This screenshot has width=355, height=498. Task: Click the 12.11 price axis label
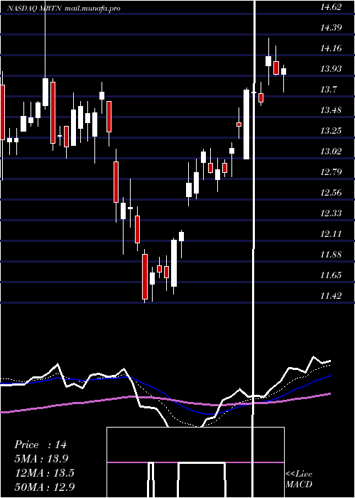click(x=331, y=234)
